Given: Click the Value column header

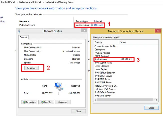Looking at the screenshot, I should [123, 42].
